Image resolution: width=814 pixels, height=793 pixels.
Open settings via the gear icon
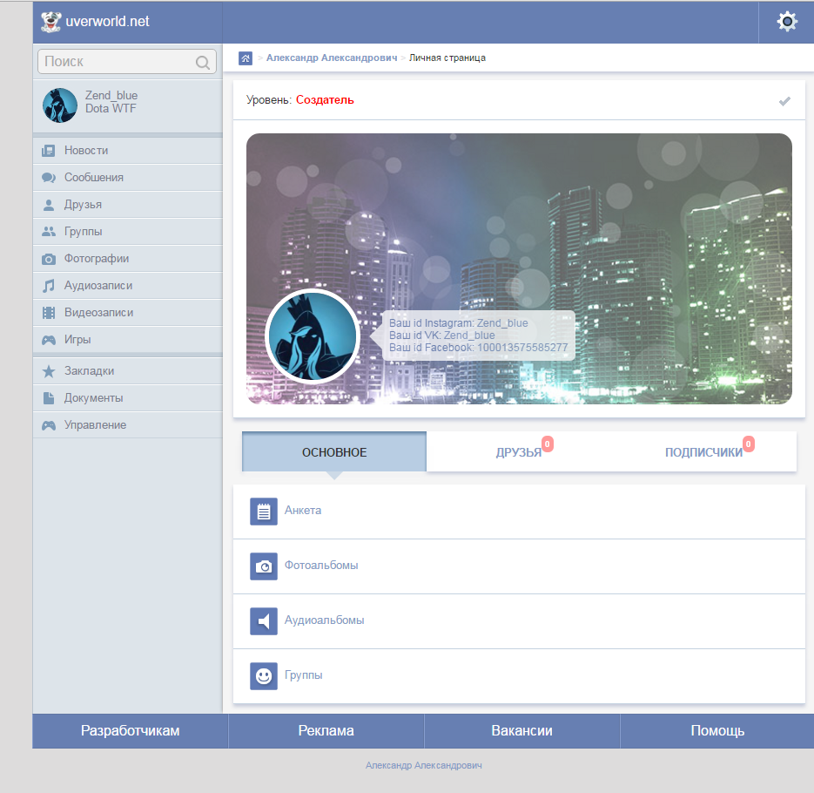[x=787, y=22]
